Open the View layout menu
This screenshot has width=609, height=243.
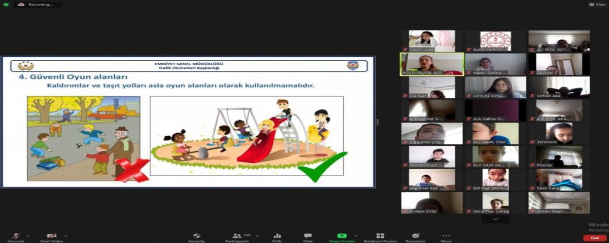tap(598, 5)
